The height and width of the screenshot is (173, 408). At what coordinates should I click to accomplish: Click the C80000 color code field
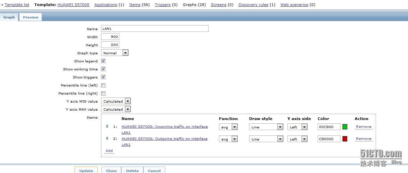(329, 139)
